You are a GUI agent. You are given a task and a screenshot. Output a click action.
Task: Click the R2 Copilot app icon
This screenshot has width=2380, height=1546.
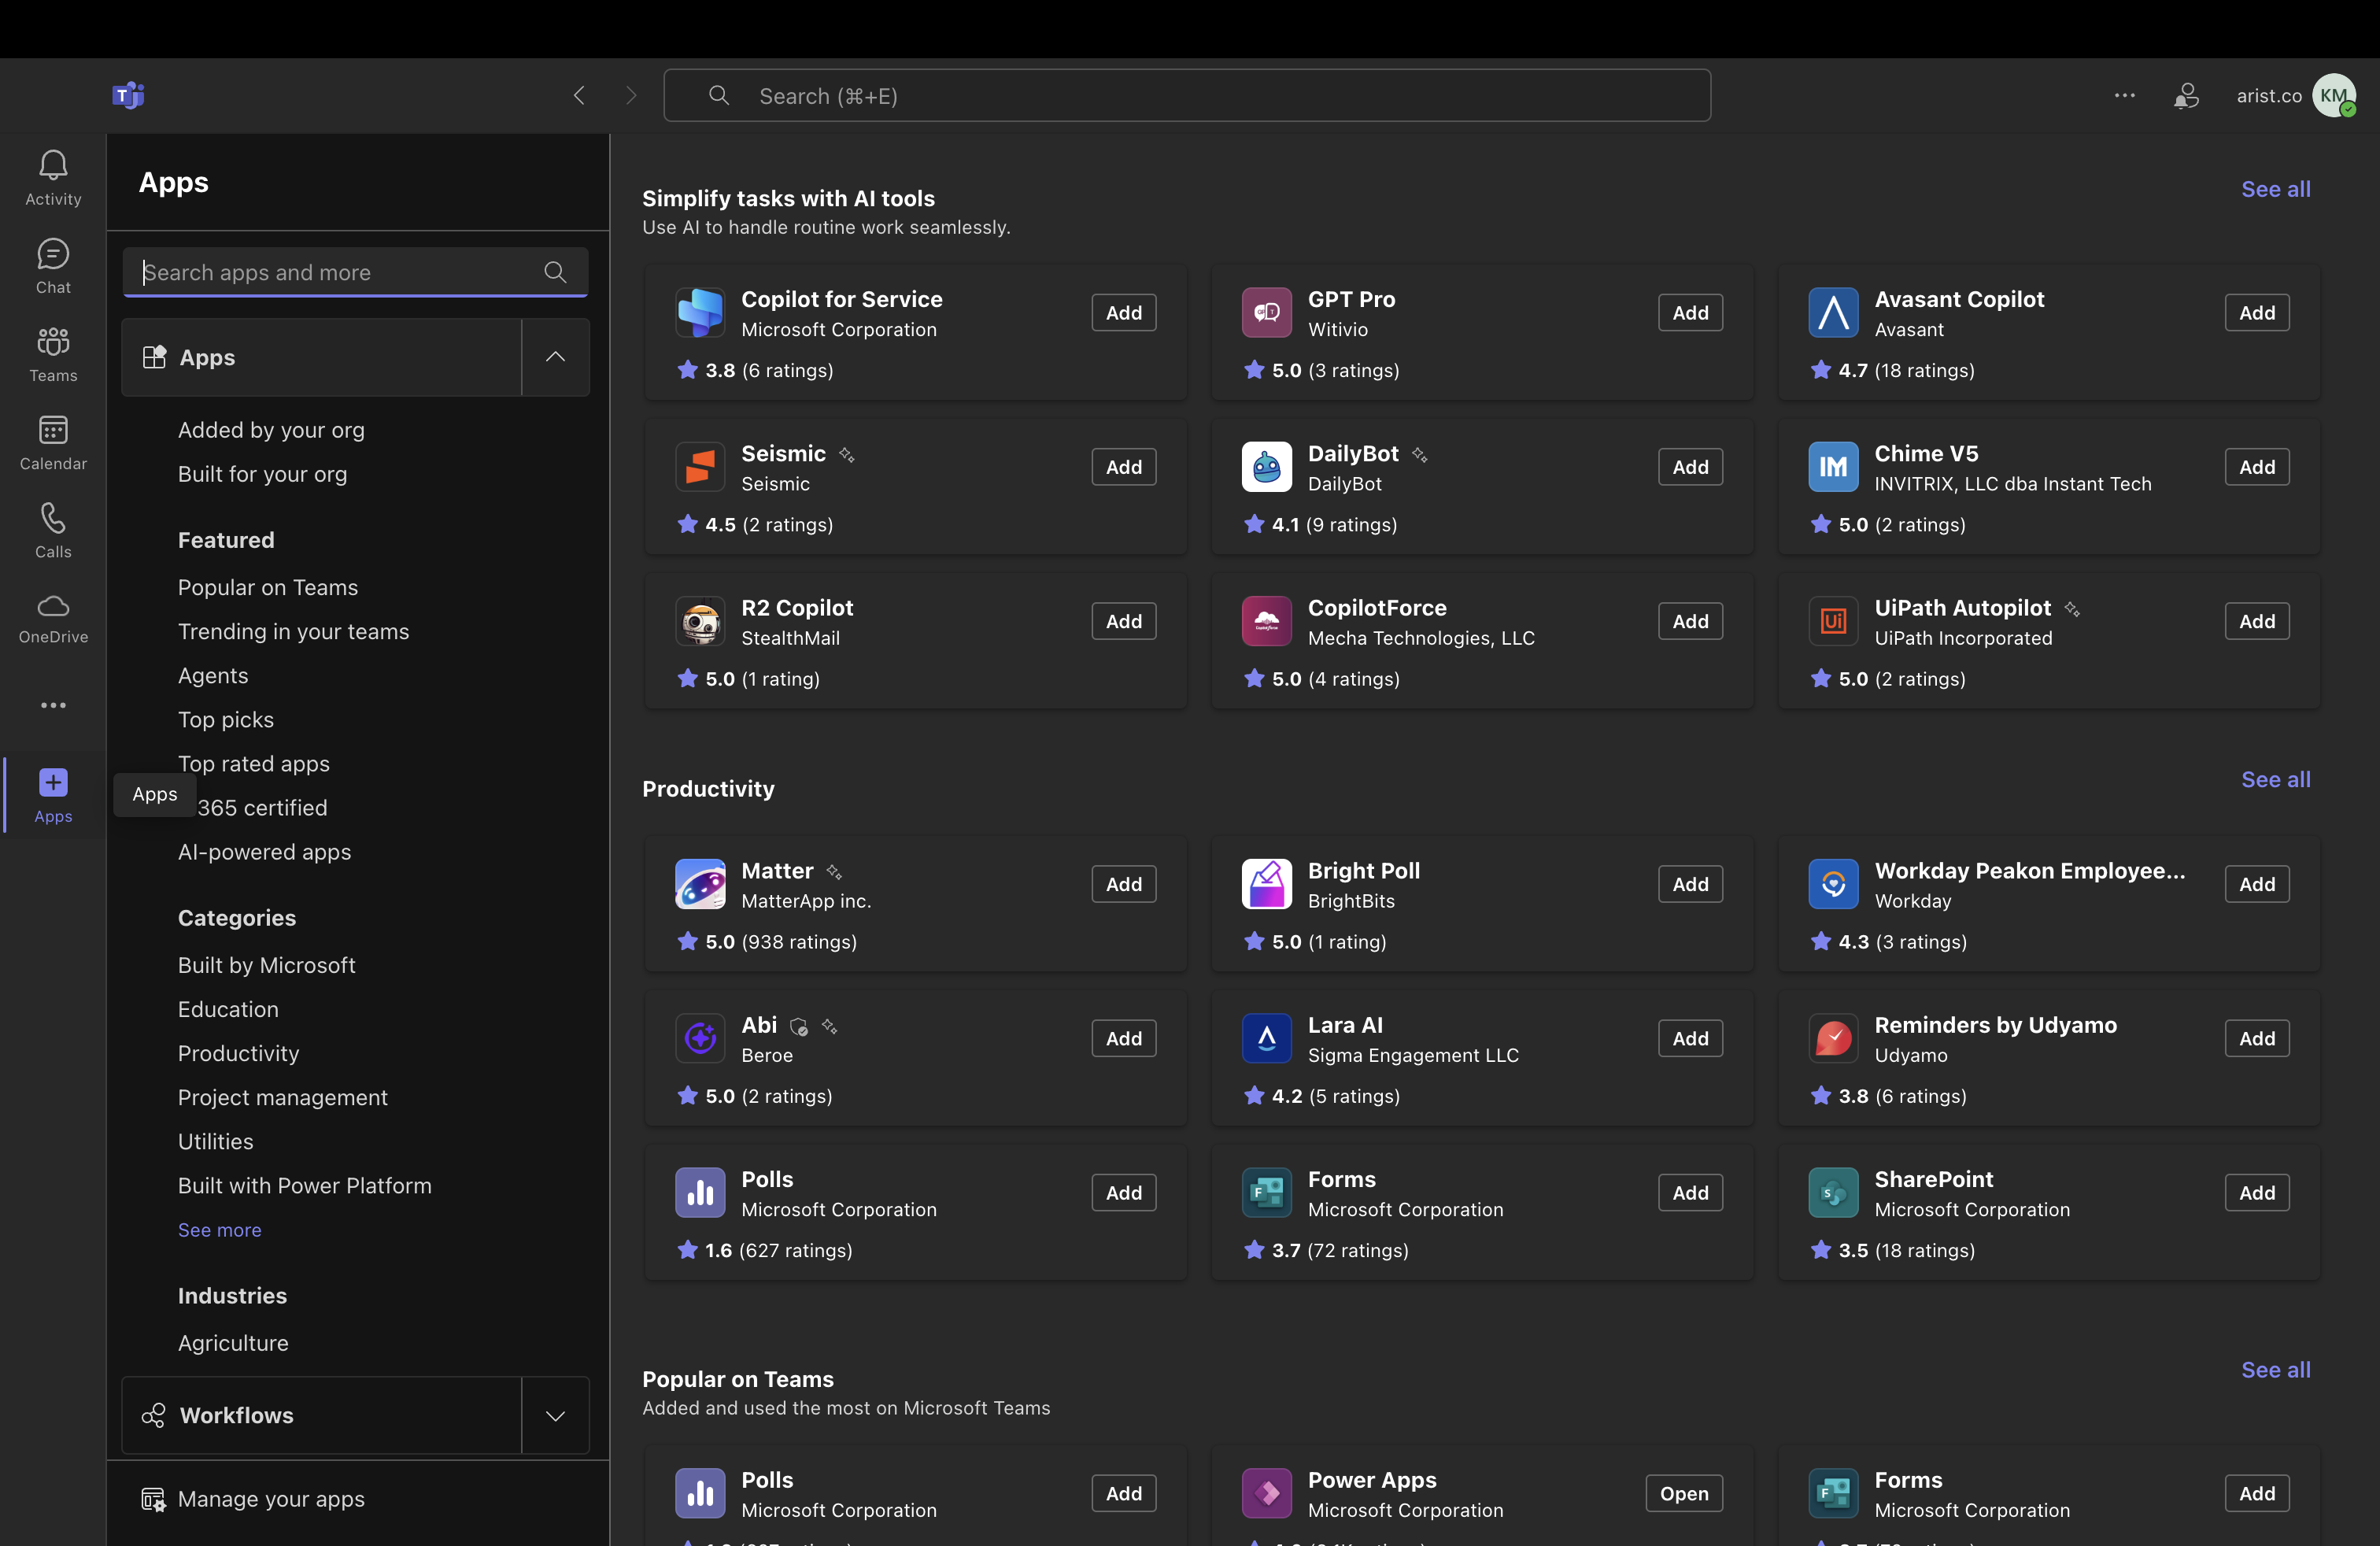[700, 621]
